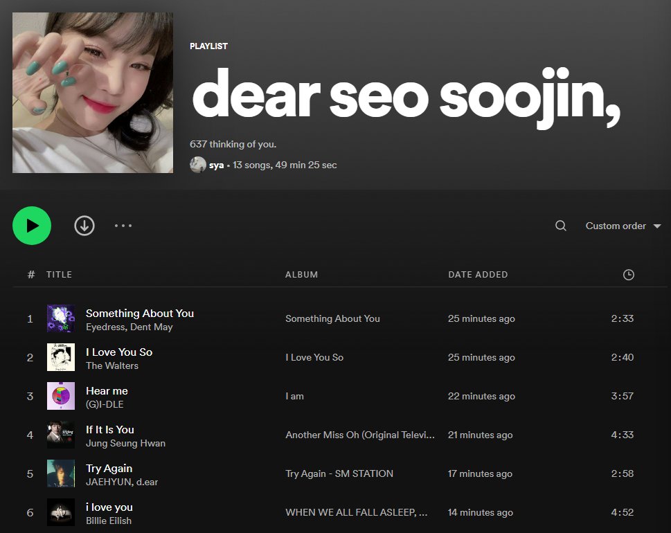Click track number 3 in the list
The height and width of the screenshot is (533, 671).
[30, 396]
